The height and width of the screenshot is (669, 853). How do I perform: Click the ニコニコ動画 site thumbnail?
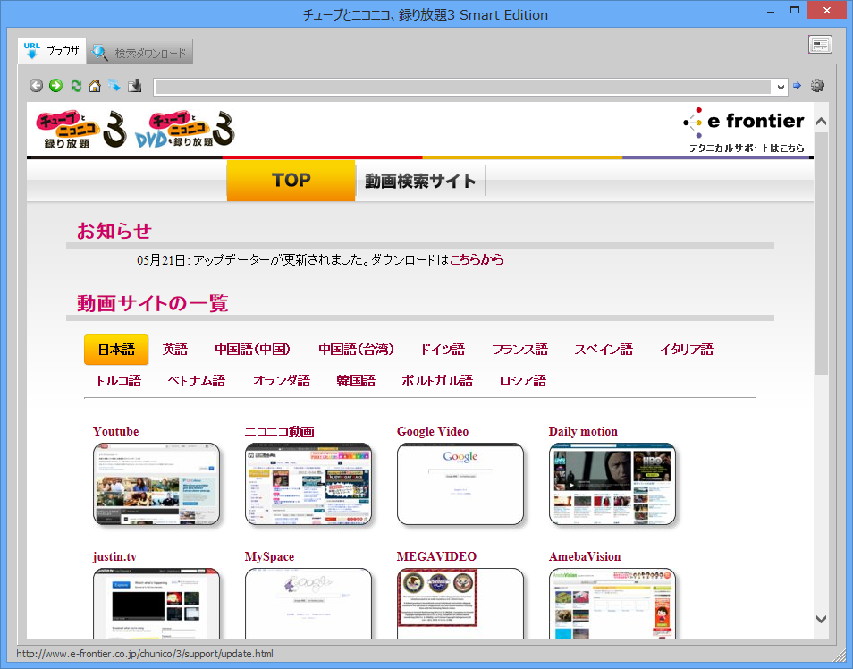[308, 484]
